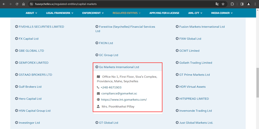Click the person icon beside Mrs. Poonkhathai Pillay
The height and width of the screenshot is (129, 259).
98,106
